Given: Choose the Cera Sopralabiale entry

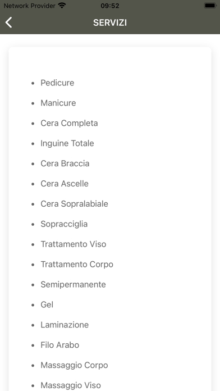Looking at the screenshot, I should [x=74, y=204].
